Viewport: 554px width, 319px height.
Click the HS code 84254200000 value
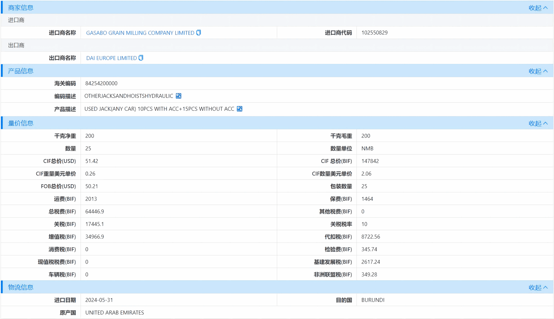[101, 83]
